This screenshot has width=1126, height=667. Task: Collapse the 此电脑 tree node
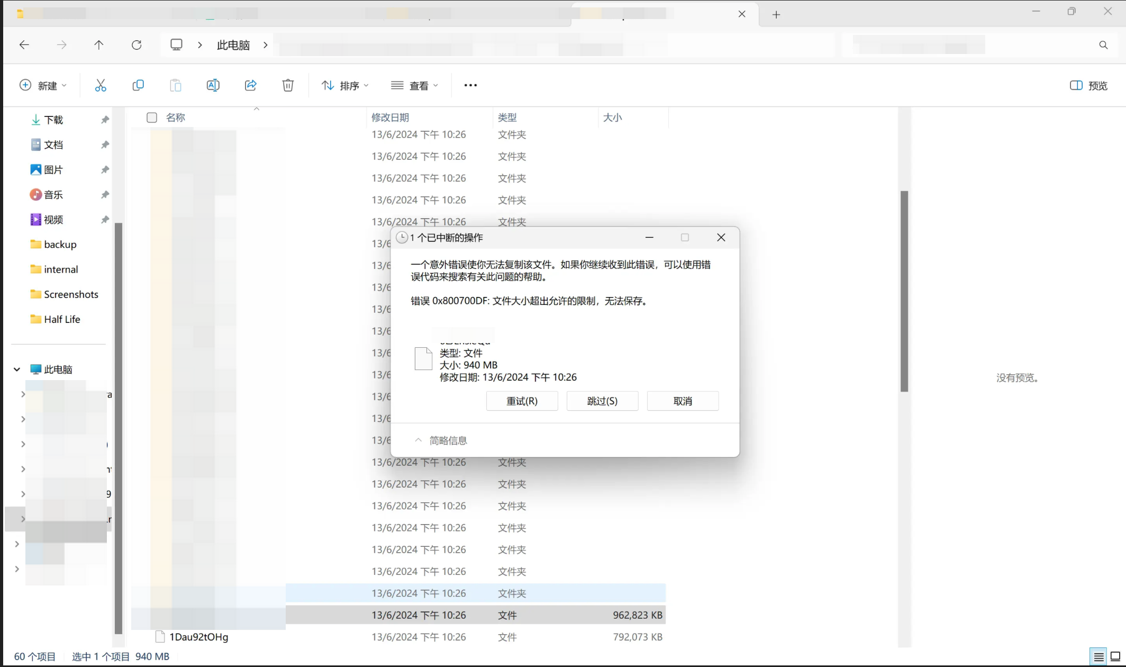[16, 369]
